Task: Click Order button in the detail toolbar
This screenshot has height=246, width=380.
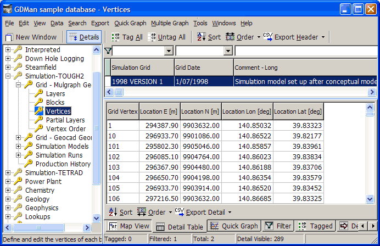Action: click(x=151, y=213)
